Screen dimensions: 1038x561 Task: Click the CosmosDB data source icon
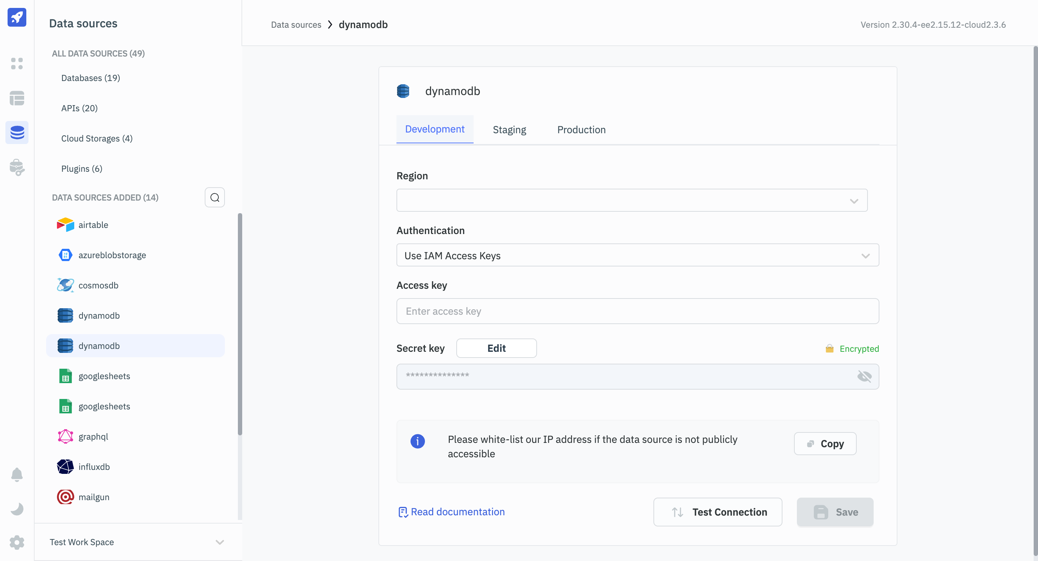coord(66,285)
